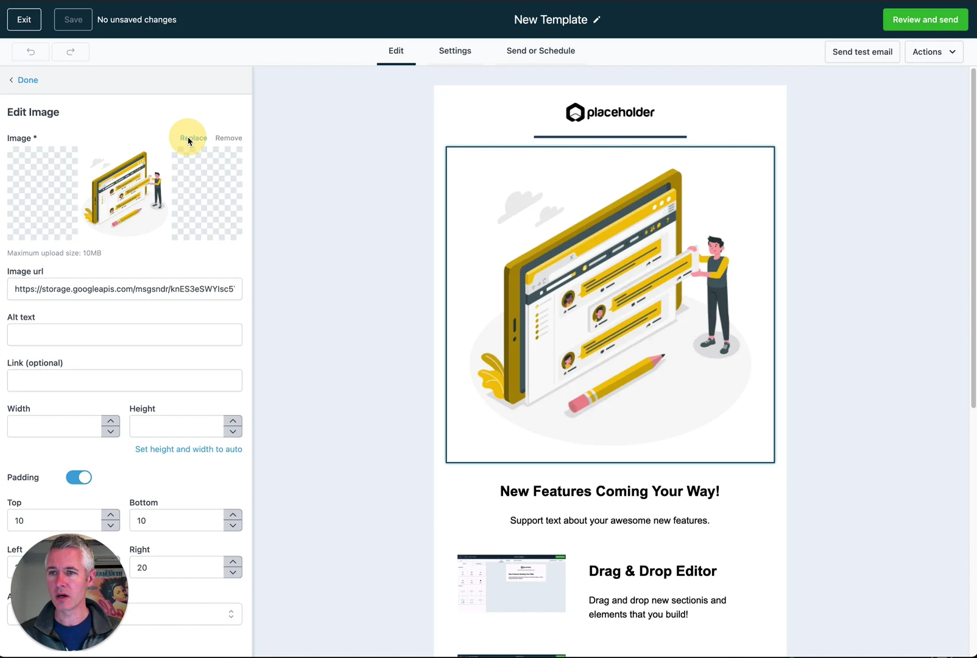This screenshot has height=658, width=977.
Task: Edit template name with pencil icon
Action: 597,19
